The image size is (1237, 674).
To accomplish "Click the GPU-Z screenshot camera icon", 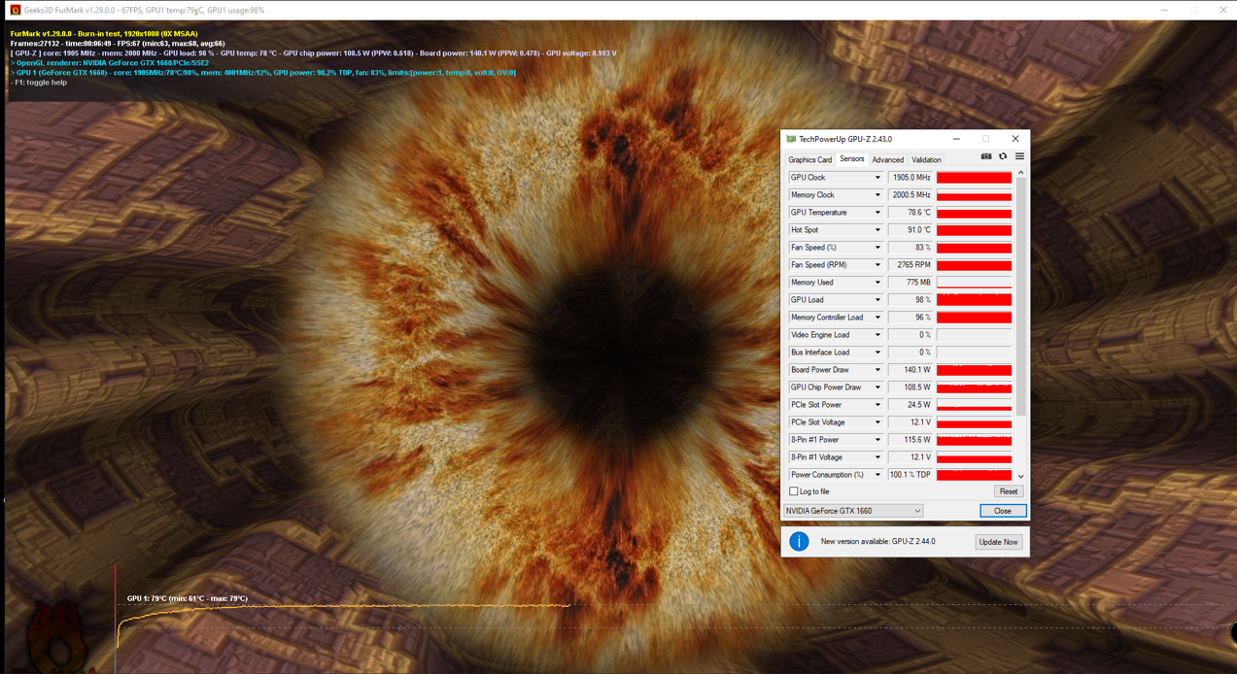I will coord(986,156).
